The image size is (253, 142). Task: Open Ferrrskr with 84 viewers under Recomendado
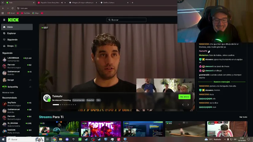pos(17,117)
